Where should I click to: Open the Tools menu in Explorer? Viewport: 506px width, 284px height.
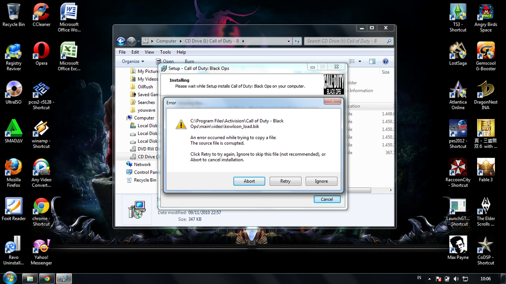point(165,52)
